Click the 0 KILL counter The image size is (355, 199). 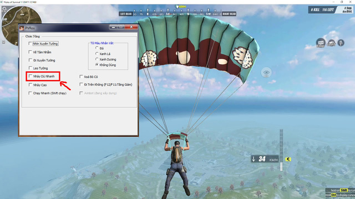(315, 10)
